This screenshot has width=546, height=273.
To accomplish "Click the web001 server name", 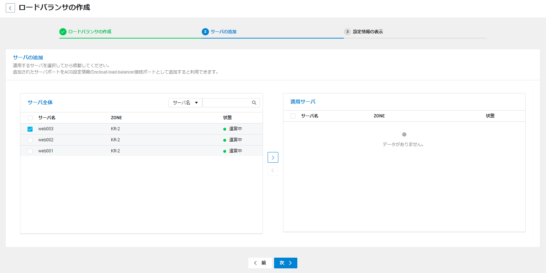I will pos(46,151).
